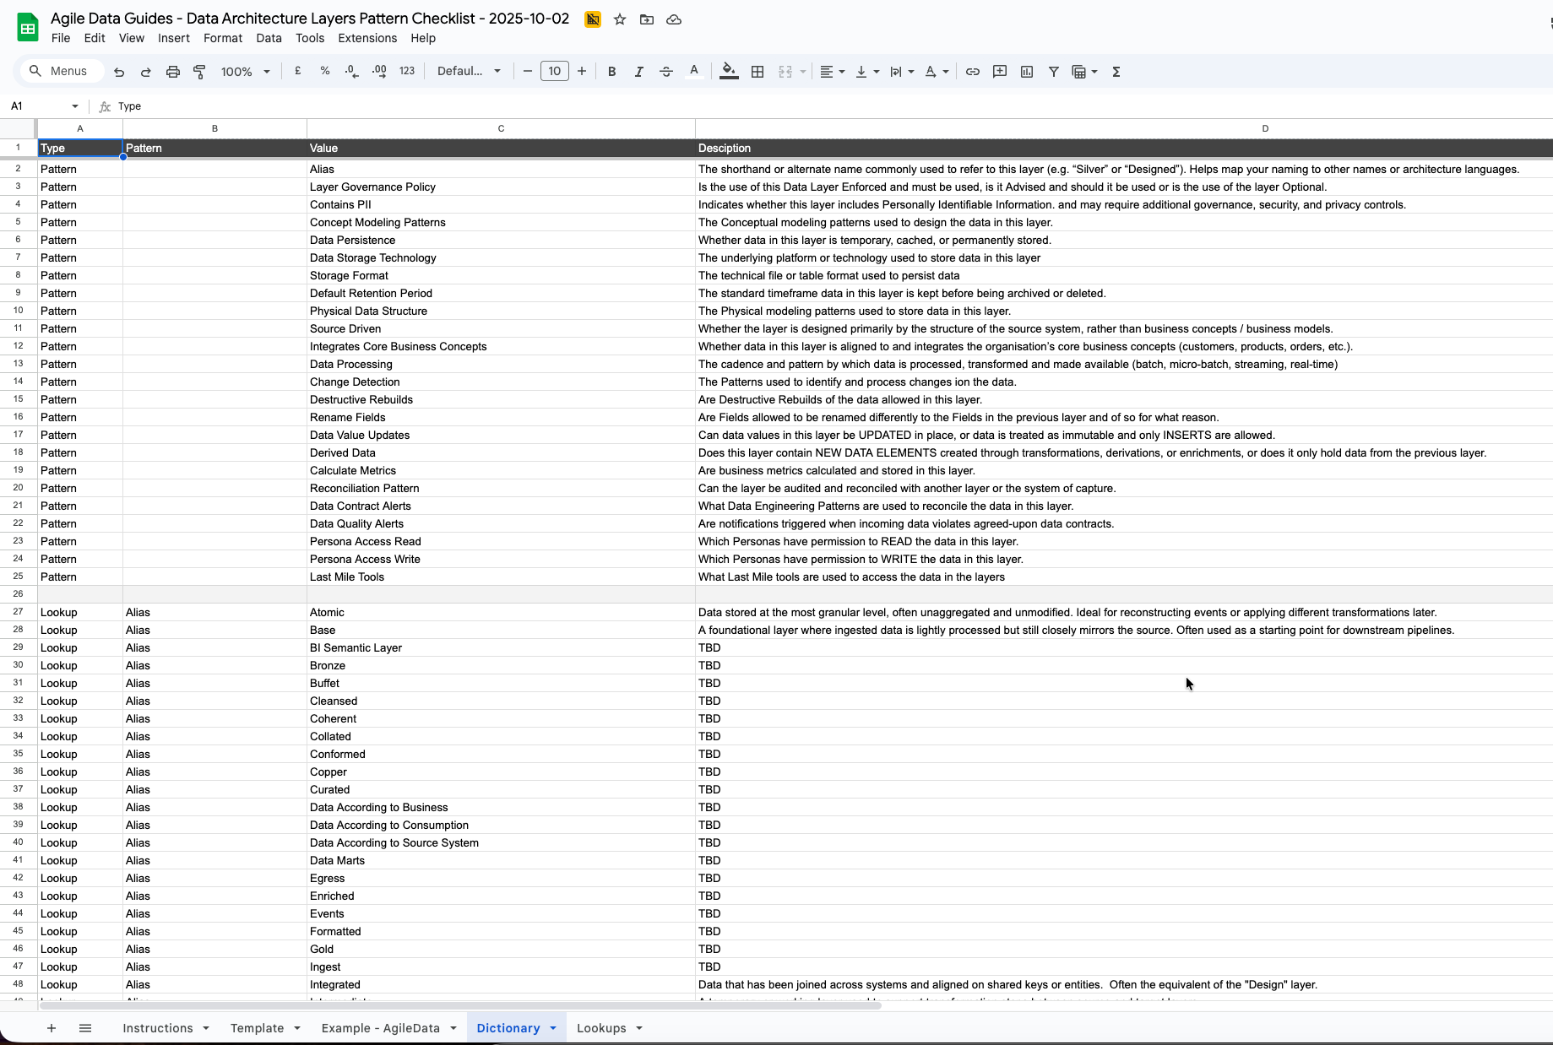Insert link using chain icon
Screen dimensions: 1553x1045
coord(973,72)
